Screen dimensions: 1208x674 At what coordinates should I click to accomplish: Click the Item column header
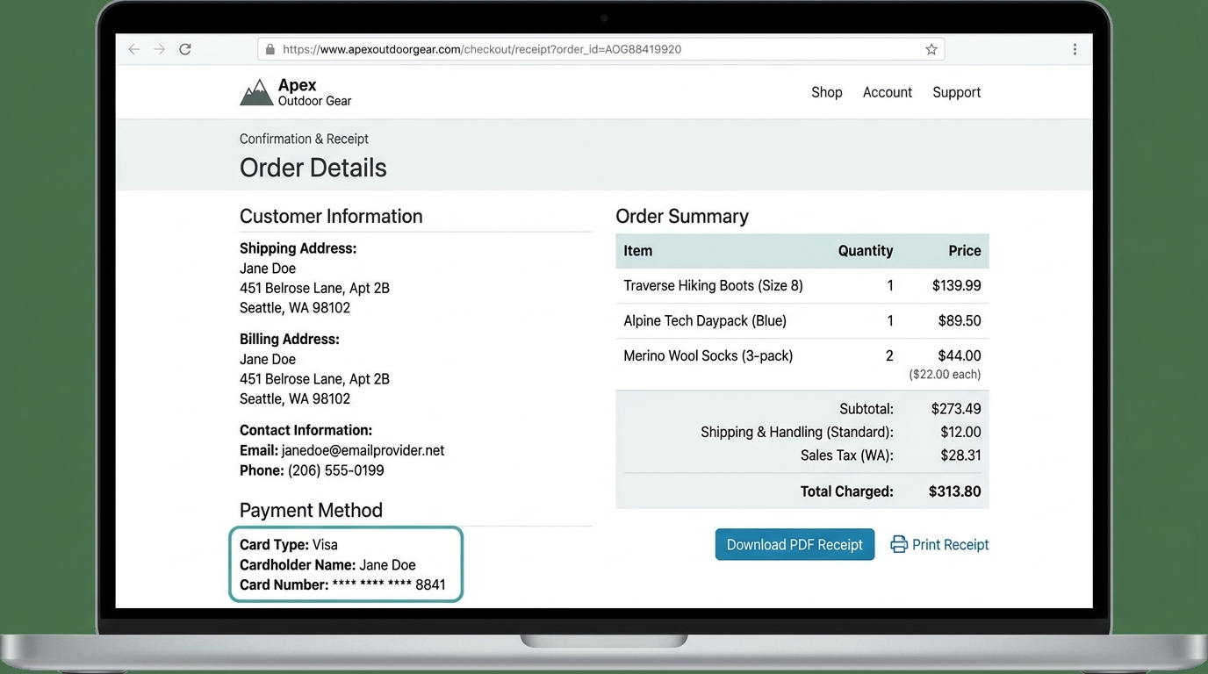638,251
